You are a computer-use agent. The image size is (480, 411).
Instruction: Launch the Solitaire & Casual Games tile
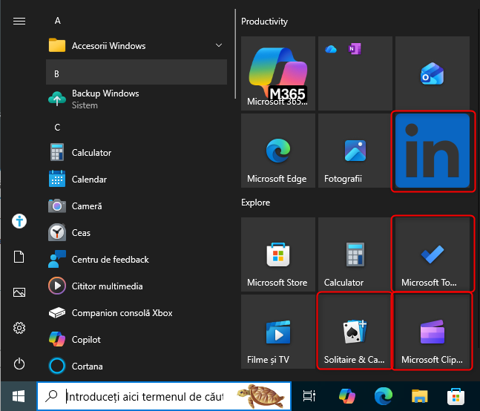coord(355,332)
